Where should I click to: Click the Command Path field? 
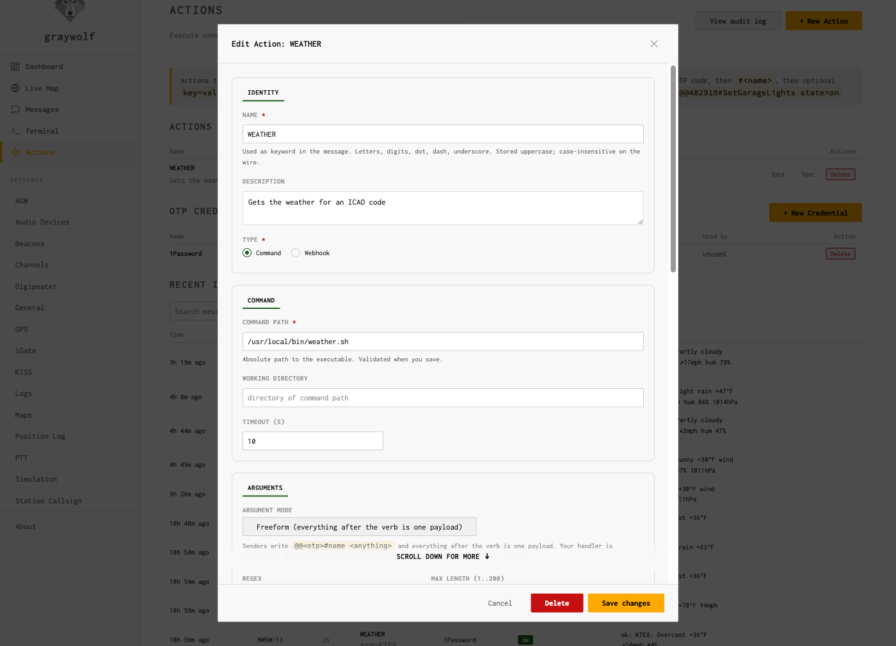(x=443, y=341)
